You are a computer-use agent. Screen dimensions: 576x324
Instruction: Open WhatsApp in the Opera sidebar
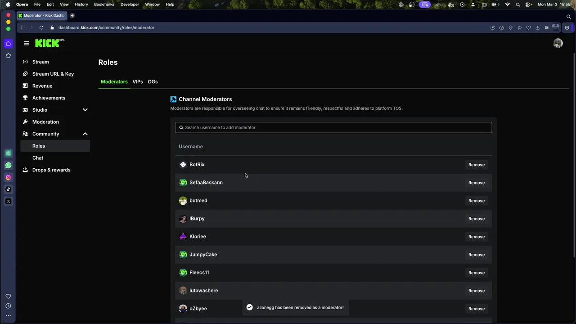(8, 166)
